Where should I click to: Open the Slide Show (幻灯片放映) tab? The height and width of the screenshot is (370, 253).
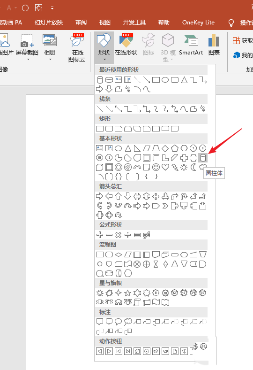coord(49,23)
